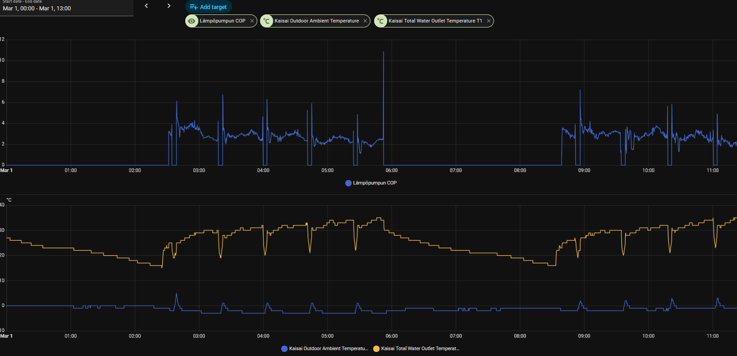This screenshot has width=737, height=356.
Task: Click the eye icon on Lämpöpumpun COP chip
Action: tap(192, 21)
